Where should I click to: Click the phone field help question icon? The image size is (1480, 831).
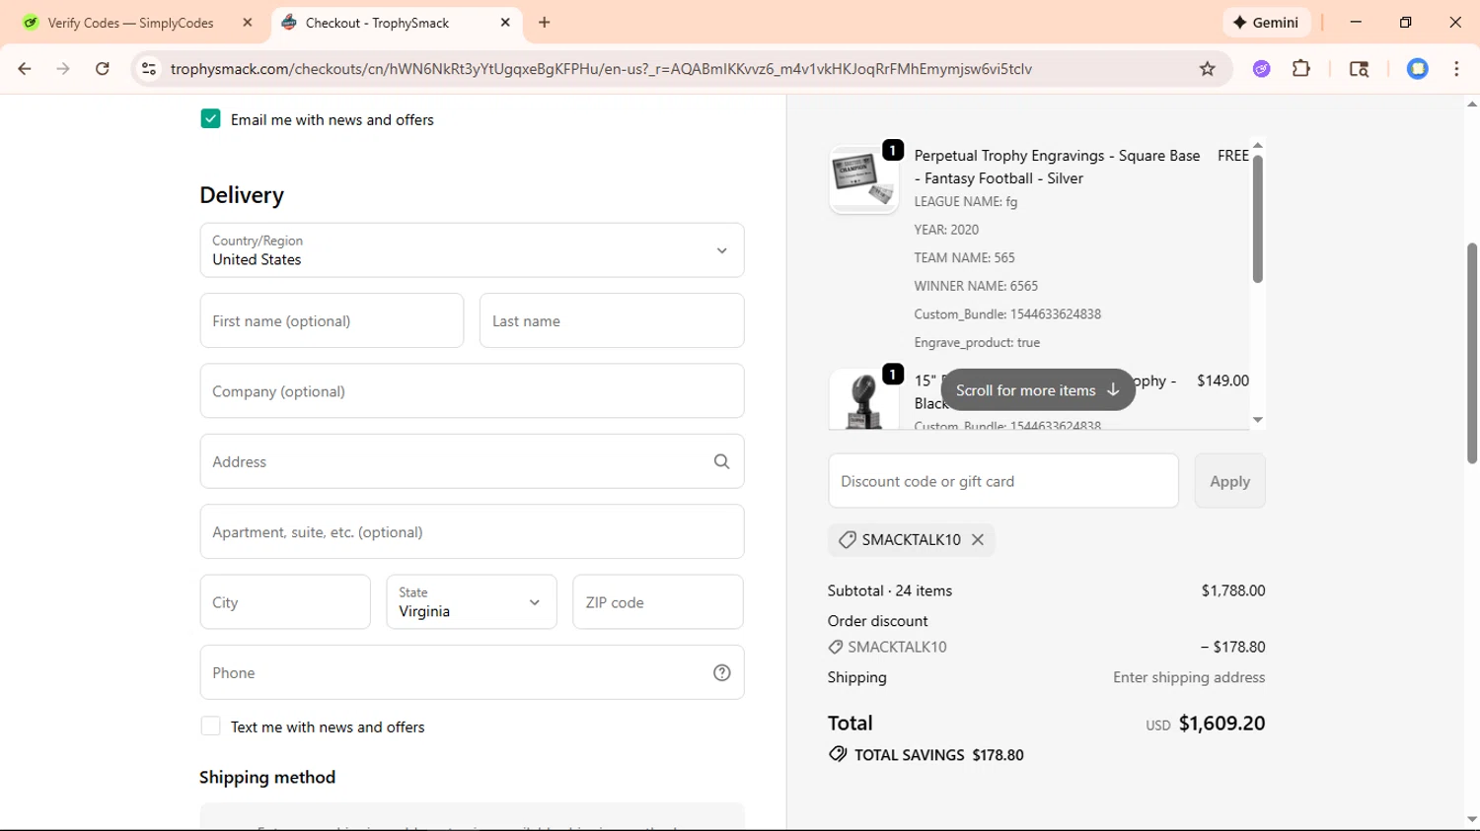(721, 672)
